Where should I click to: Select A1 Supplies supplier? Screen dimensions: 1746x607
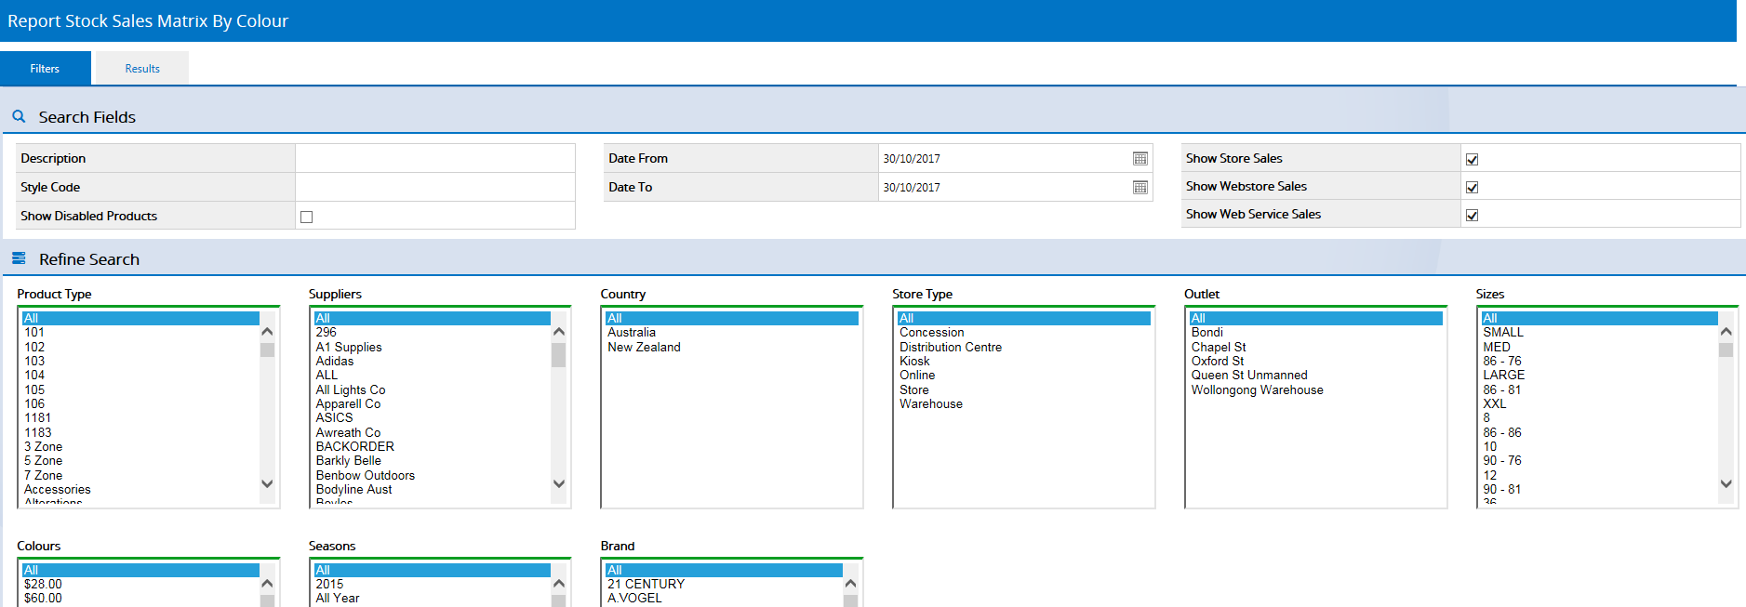coord(433,347)
